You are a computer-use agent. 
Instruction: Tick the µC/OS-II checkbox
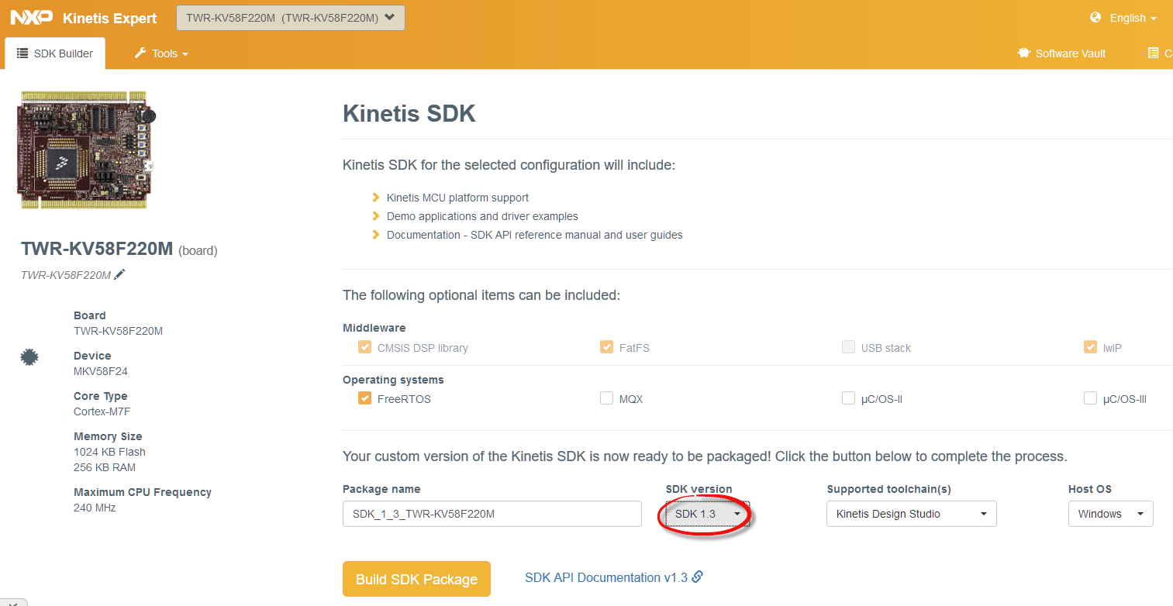848,398
